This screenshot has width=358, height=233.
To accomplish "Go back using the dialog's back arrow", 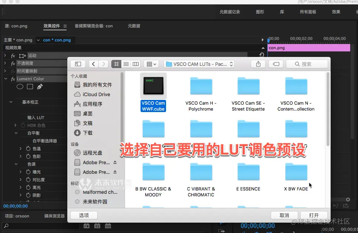I will coord(93,64).
